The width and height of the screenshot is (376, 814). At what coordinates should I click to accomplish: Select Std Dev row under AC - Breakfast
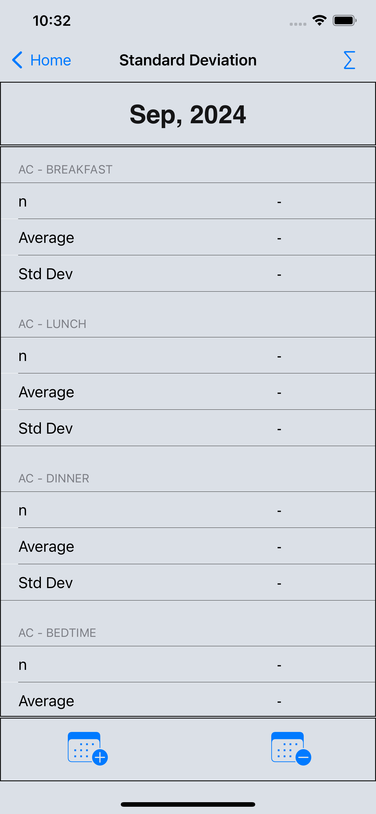click(188, 274)
